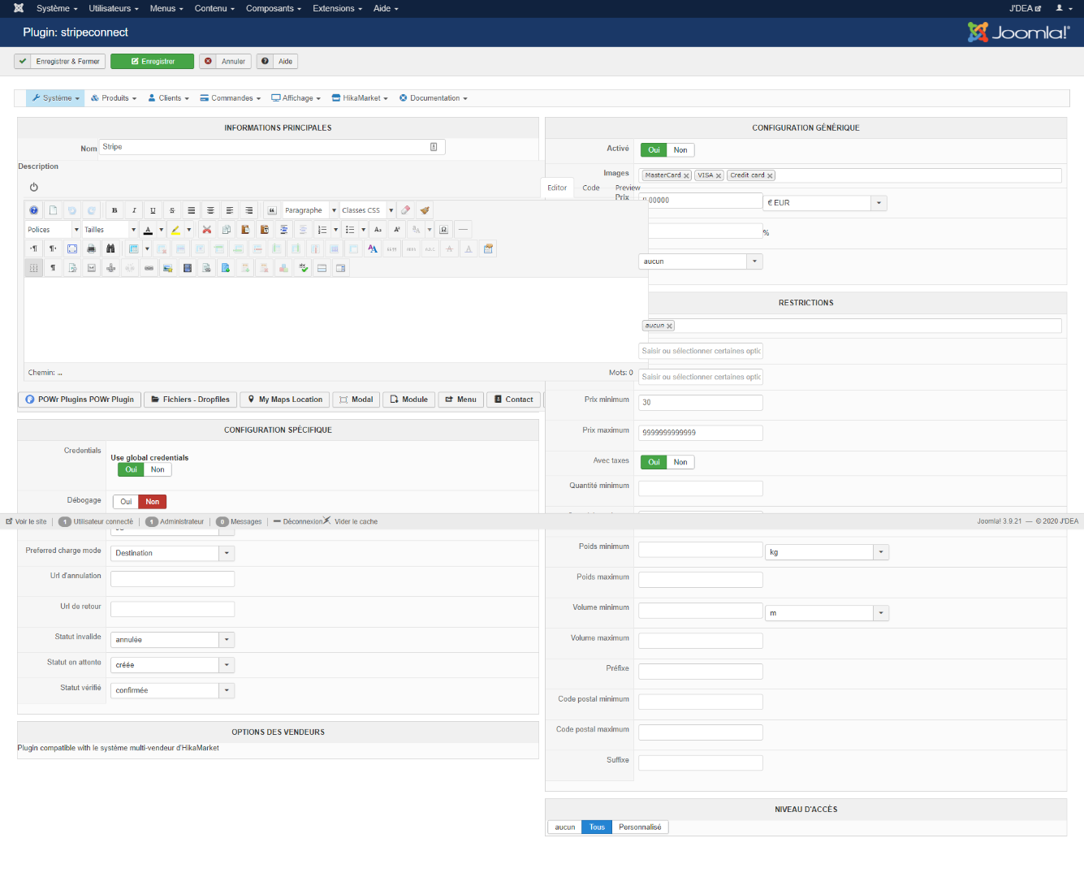Apply bold formatting in the editor
This screenshot has height=877, width=1084.
pos(114,210)
